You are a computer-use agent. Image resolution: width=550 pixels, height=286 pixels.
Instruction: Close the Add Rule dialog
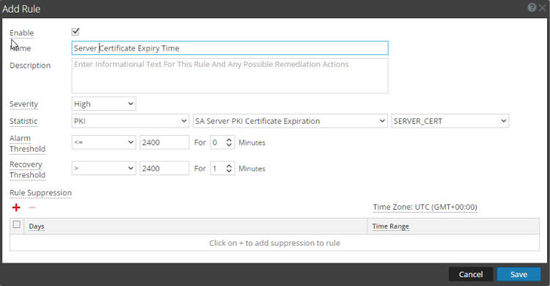(x=543, y=8)
